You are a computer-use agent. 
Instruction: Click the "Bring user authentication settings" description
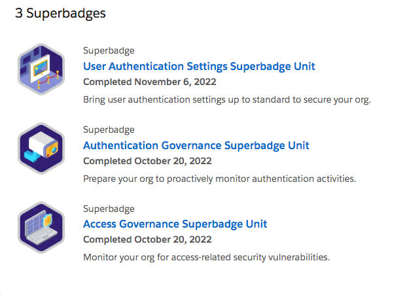(x=227, y=99)
